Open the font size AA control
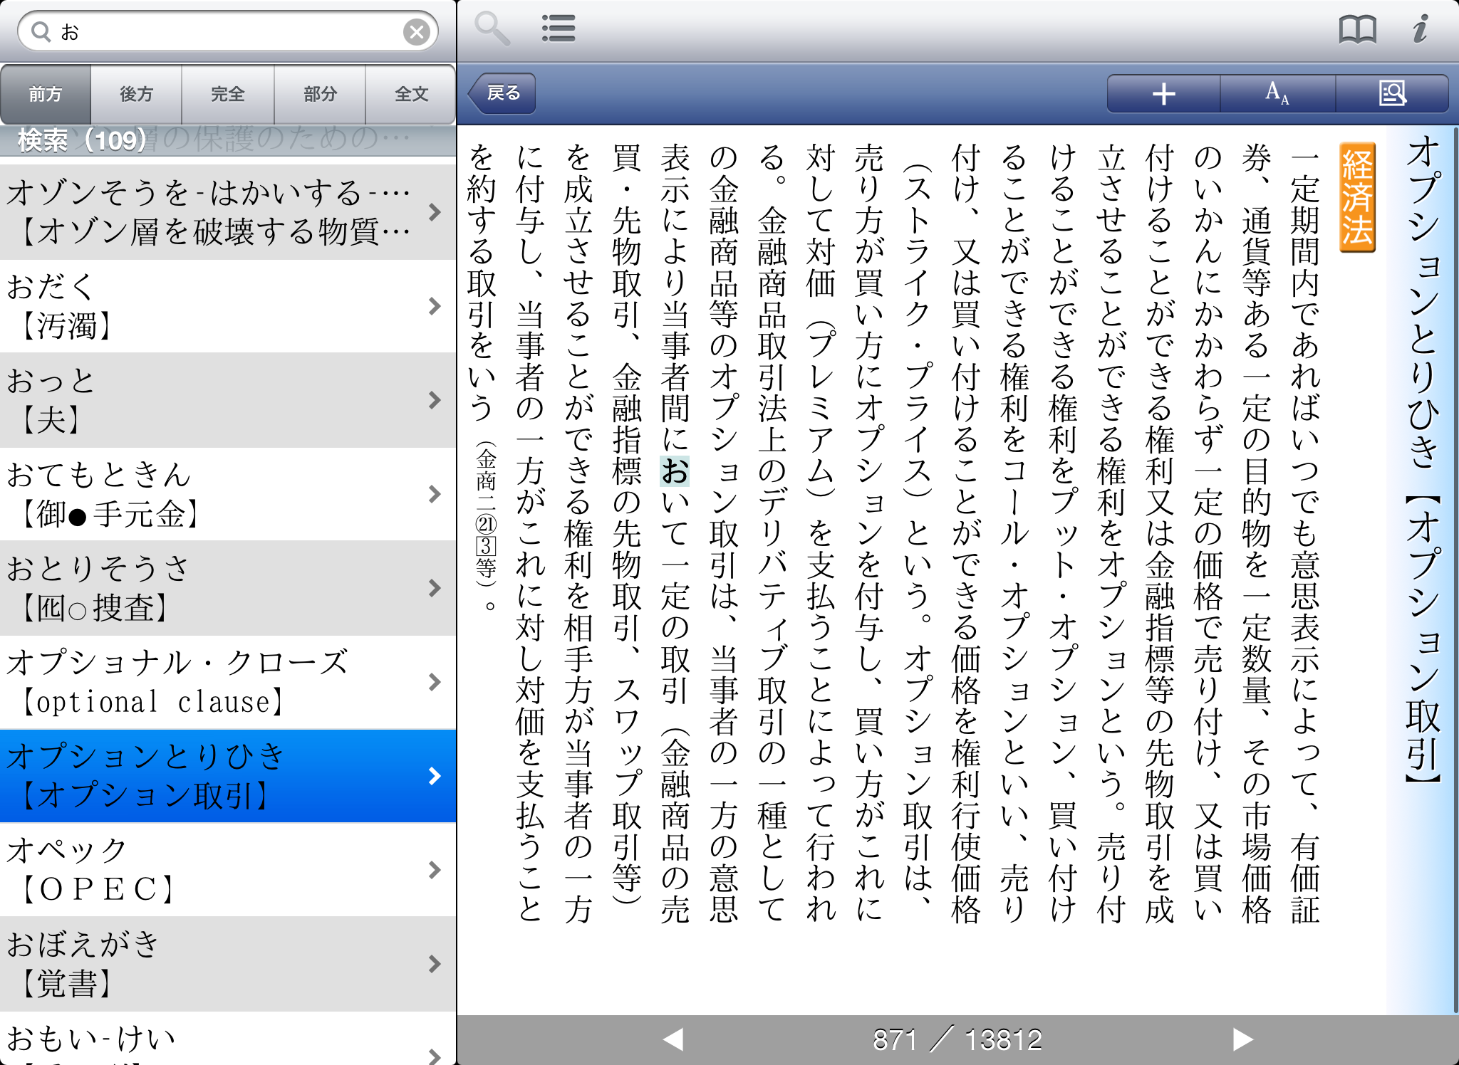The height and width of the screenshot is (1065, 1459). [1277, 93]
